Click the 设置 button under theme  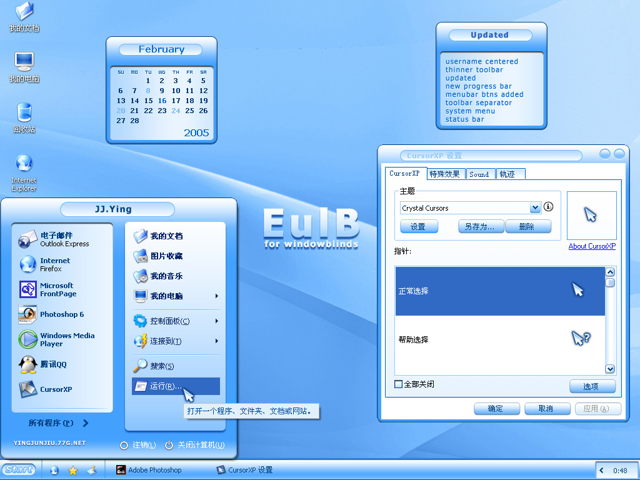pos(419,226)
